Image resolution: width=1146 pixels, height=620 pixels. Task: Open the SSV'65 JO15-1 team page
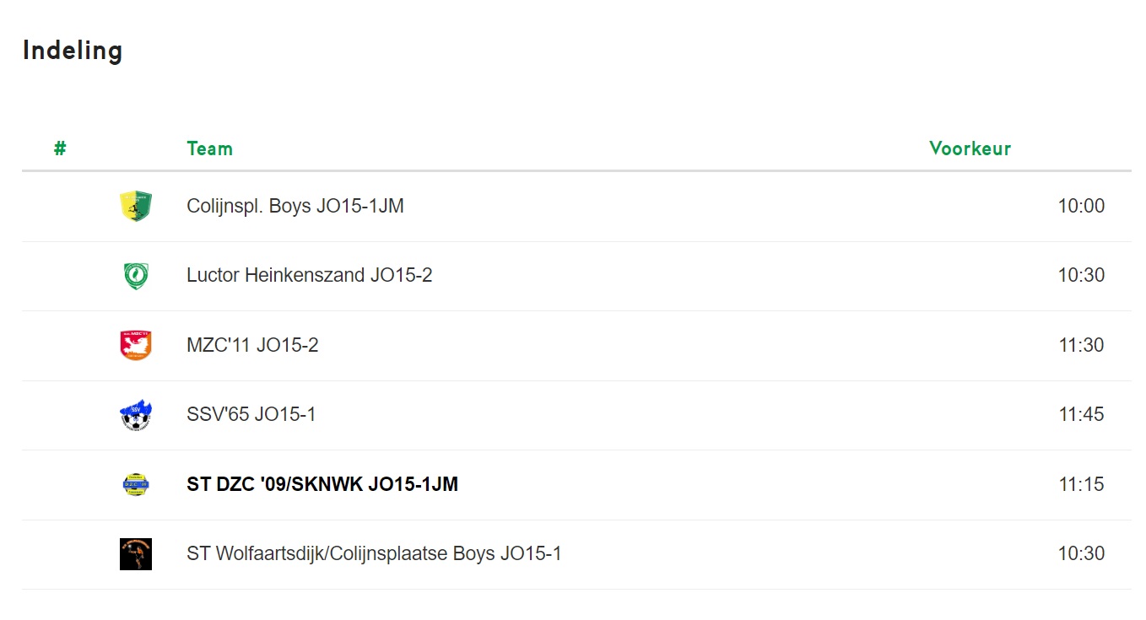(x=251, y=415)
